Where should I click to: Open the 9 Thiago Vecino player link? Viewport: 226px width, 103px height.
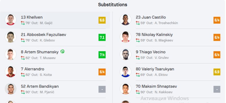click(x=151, y=52)
